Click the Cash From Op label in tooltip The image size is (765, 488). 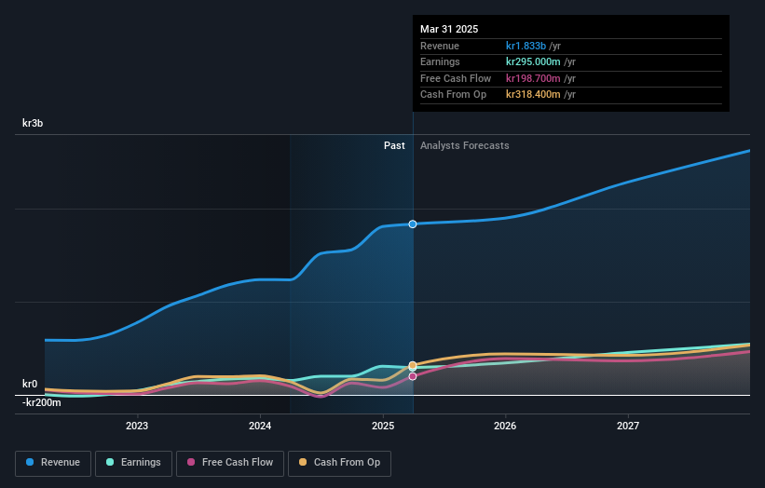coord(453,95)
